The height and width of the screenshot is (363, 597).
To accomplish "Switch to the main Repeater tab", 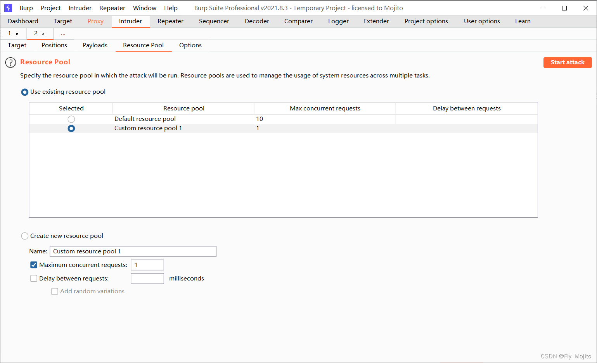I will point(170,21).
